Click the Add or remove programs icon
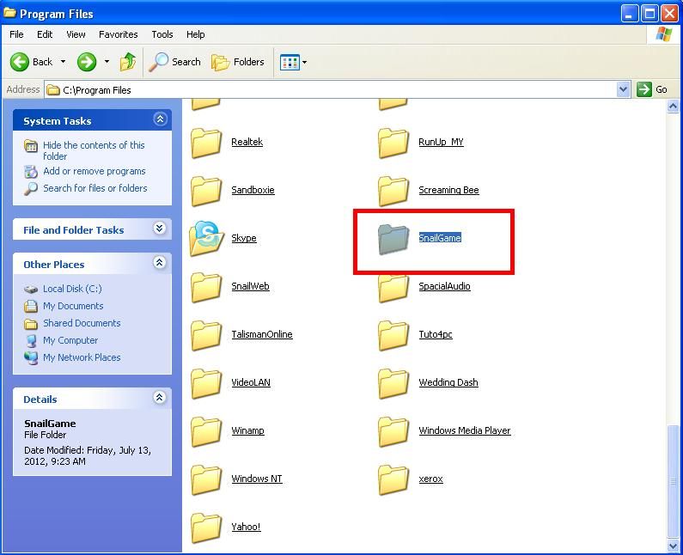 30,172
